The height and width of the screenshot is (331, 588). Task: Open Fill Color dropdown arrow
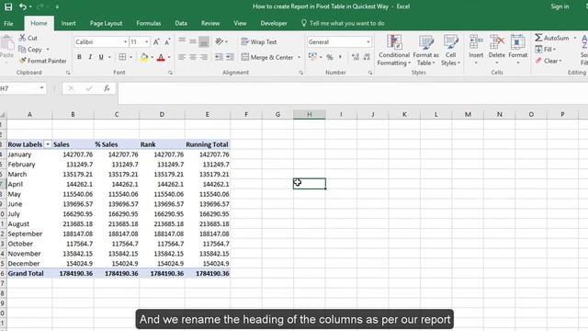point(152,57)
